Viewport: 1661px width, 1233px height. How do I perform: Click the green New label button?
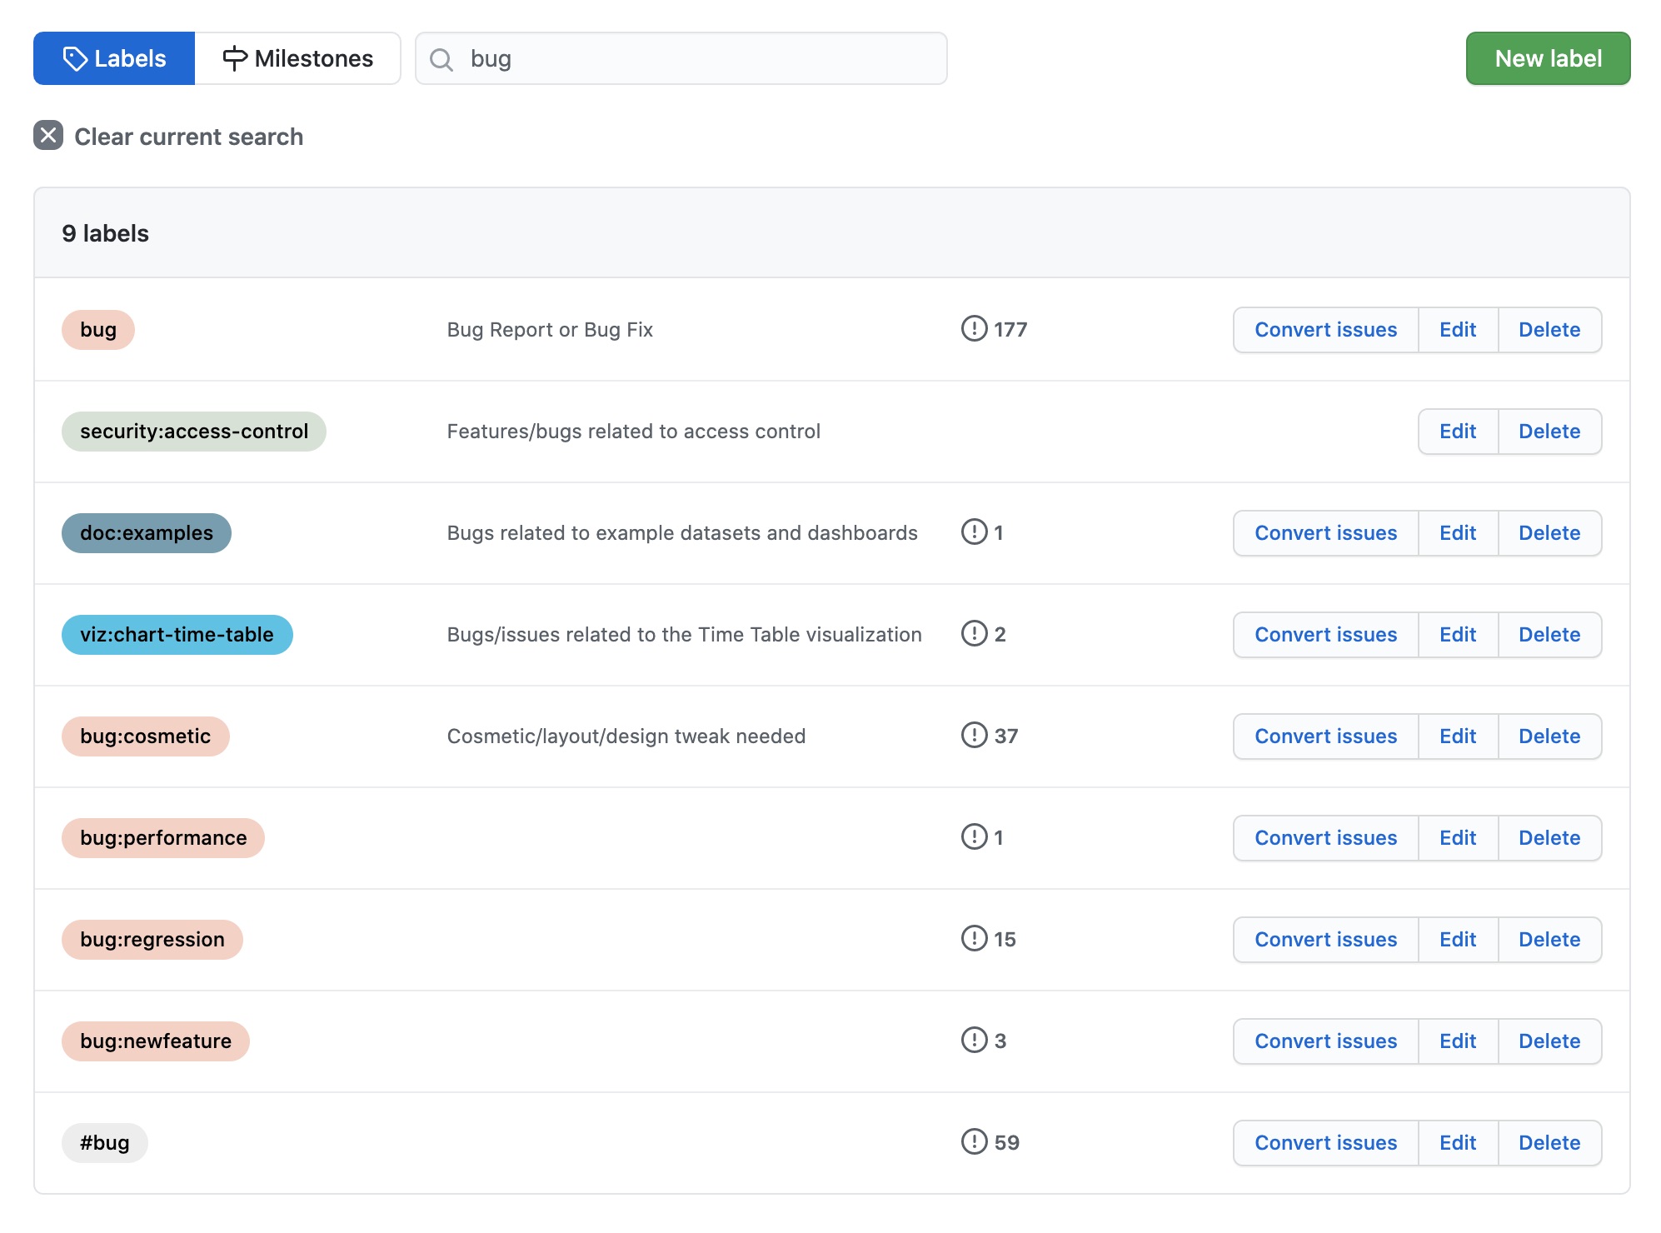point(1547,58)
